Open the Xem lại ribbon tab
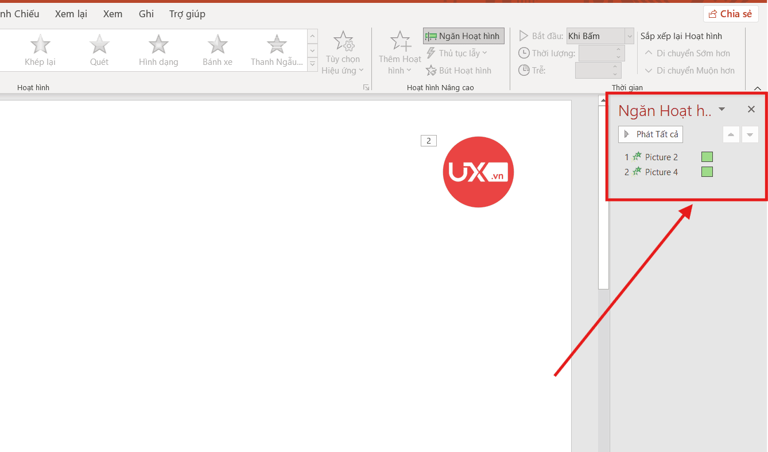Screen dimensions: 768x452 tap(71, 14)
